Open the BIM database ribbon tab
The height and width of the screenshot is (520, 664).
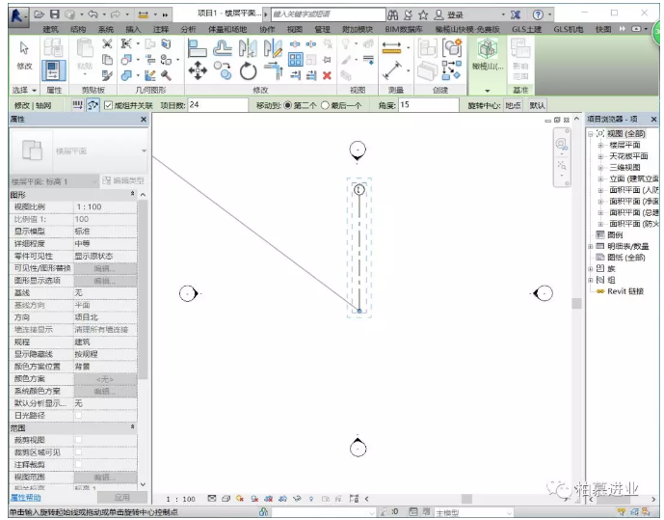click(404, 29)
